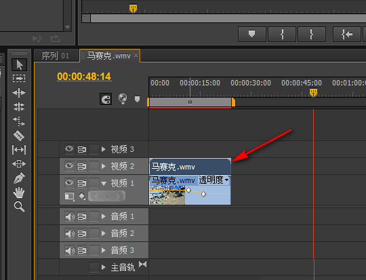Mute the 音频 2 track speaker
This screenshot has height=280, width=366.
(x=70, y=233)
